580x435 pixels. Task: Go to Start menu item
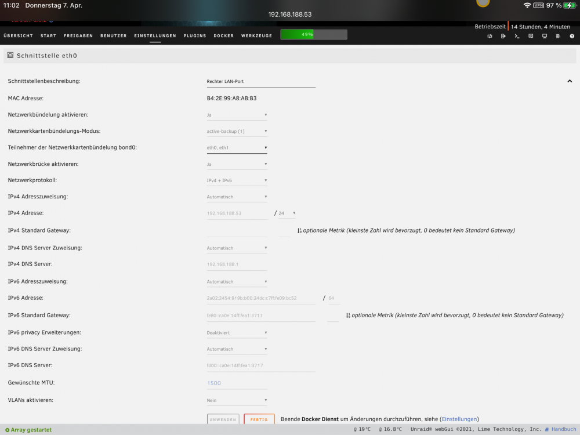[49, 36]
